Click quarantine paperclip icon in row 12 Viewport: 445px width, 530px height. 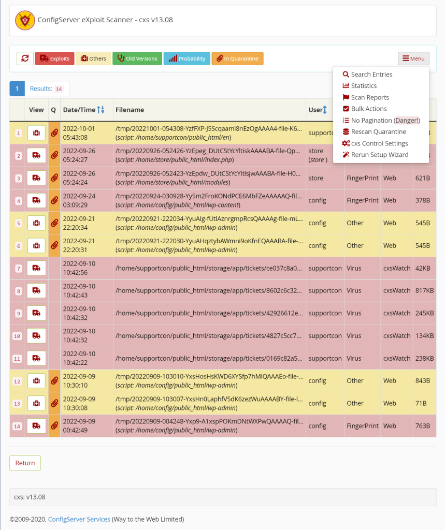pyautogui.click(x=54, y=381)
